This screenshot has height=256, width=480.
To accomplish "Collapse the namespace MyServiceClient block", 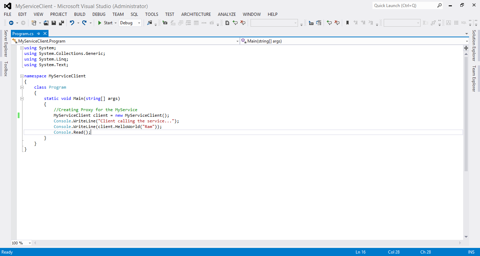I will coord(22,76).
